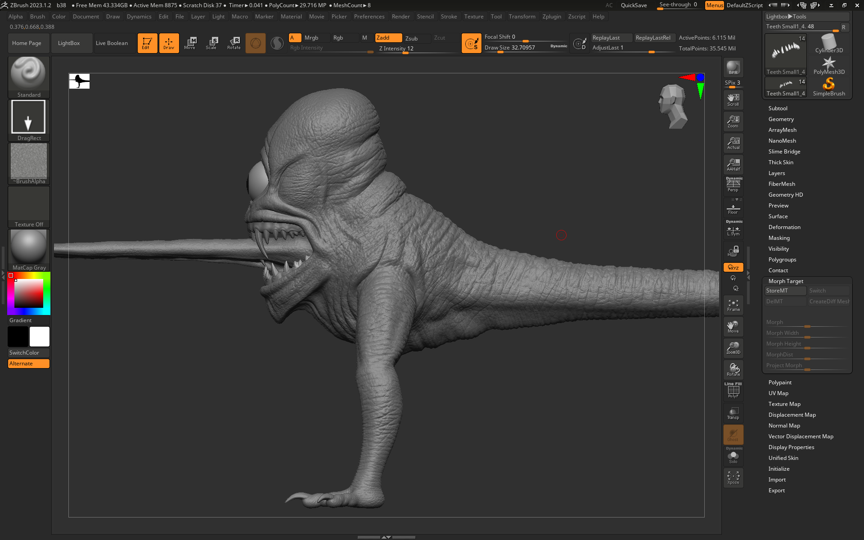
Task: Click the Rotate view icon in right shelf
Action: pos(733,370)
